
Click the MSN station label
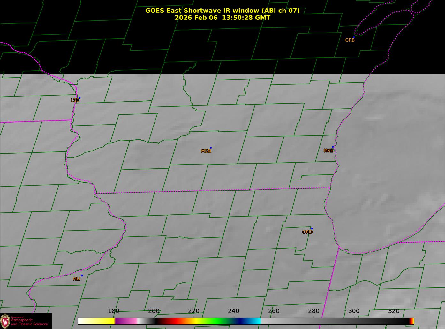[x=206, y=151]
